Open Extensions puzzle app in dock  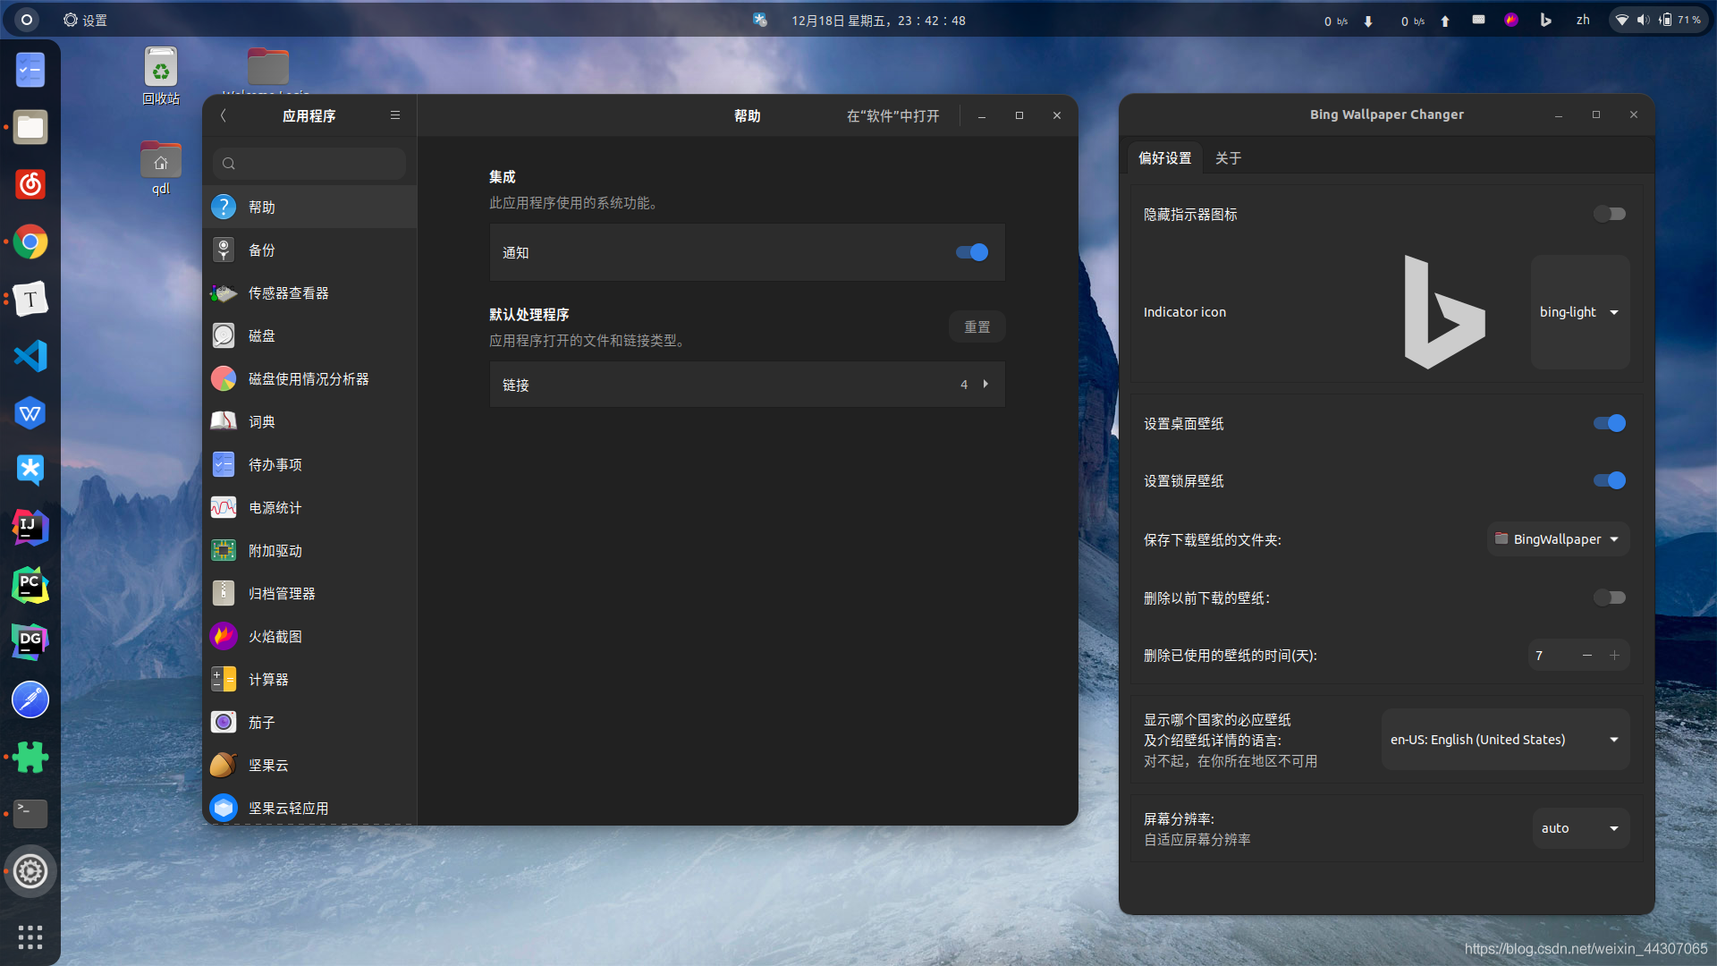click(x=30, y=757)
